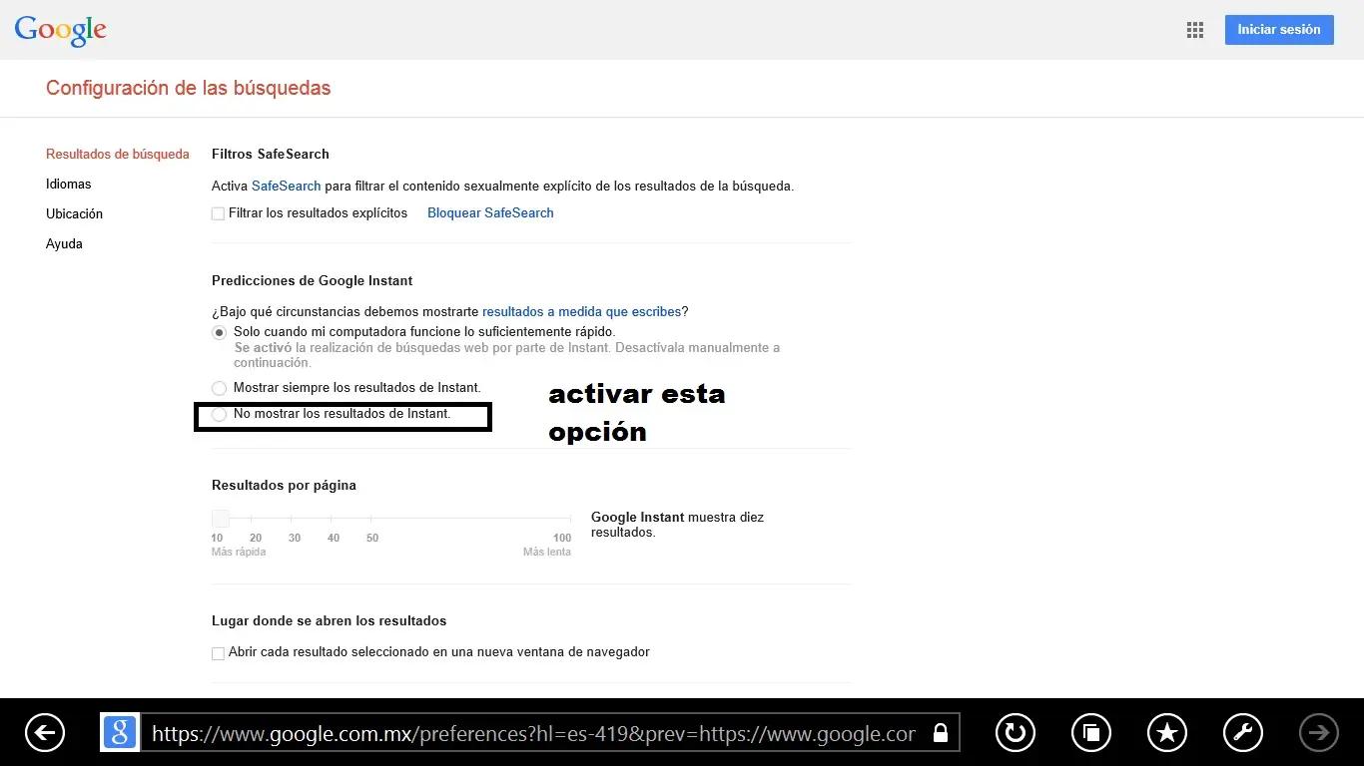Open the Google apps grid icon
This screenshot has height=766, width=1364.
click(x=1194, y=30)
